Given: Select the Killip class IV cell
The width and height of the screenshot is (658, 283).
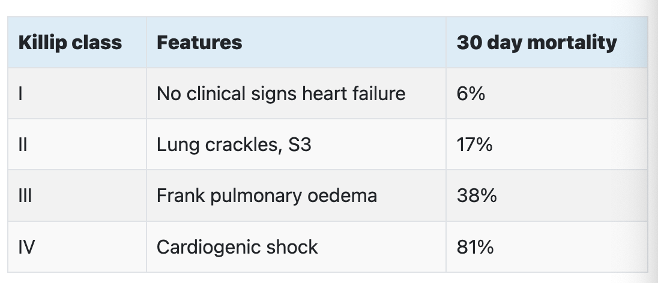Looking at the screenshot, I should [x=77, y=247].
